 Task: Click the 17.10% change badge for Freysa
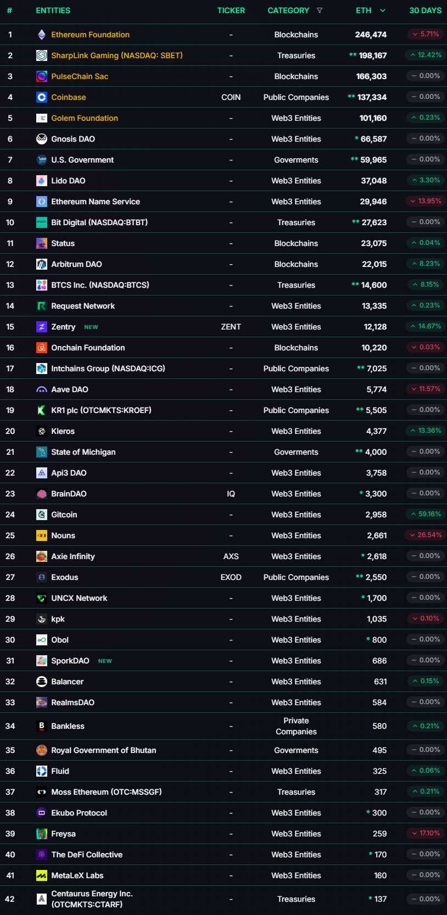(x=426, y=833)
